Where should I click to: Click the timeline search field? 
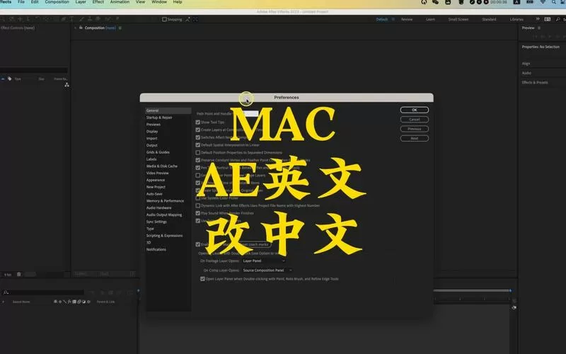click(x=43, y=292)
